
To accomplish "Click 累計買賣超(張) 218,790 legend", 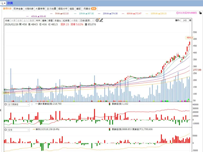I will pyautogui.click(x=49, y=104).
